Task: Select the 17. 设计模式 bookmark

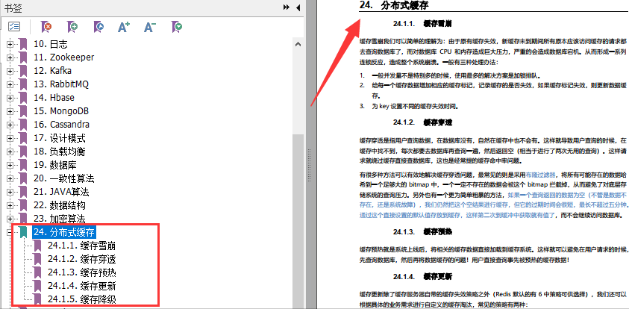Action: tap(60, 138)
